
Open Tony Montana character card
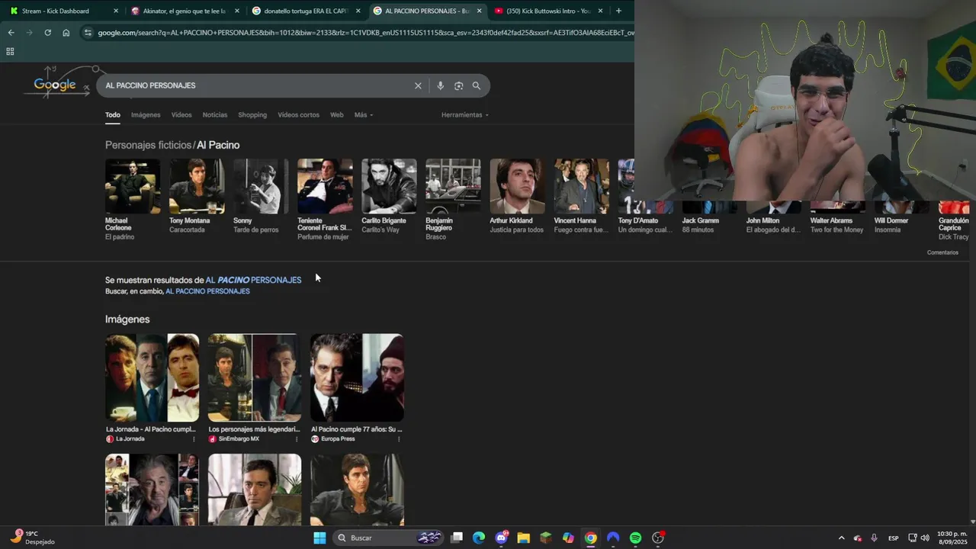pyautogui.click(x=197, y=196)
